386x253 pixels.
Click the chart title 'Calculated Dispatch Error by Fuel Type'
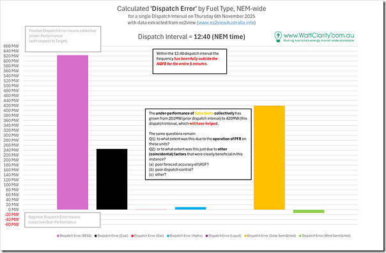tap(192, 8)
